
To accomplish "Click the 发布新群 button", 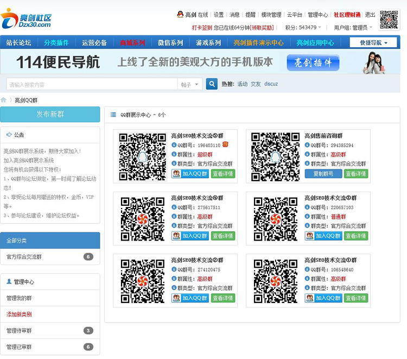I will tap(50, 114).
